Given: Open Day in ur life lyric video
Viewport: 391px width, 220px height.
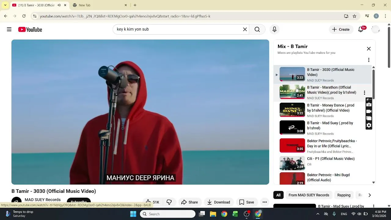Looking at the screenshot, I should (322, 146).
